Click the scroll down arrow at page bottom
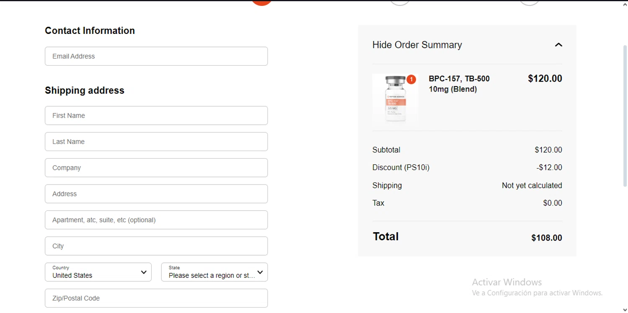The width and height of the screenshot is (628, 313). (625, 310)
